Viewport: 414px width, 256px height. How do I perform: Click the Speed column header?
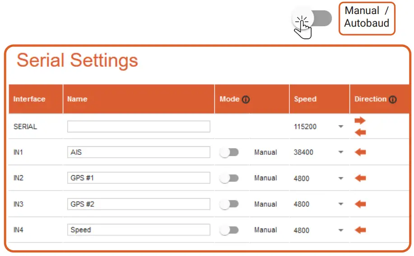point(305,99)
